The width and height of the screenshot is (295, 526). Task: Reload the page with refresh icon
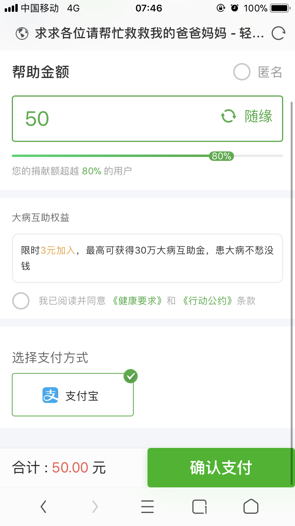278,34
